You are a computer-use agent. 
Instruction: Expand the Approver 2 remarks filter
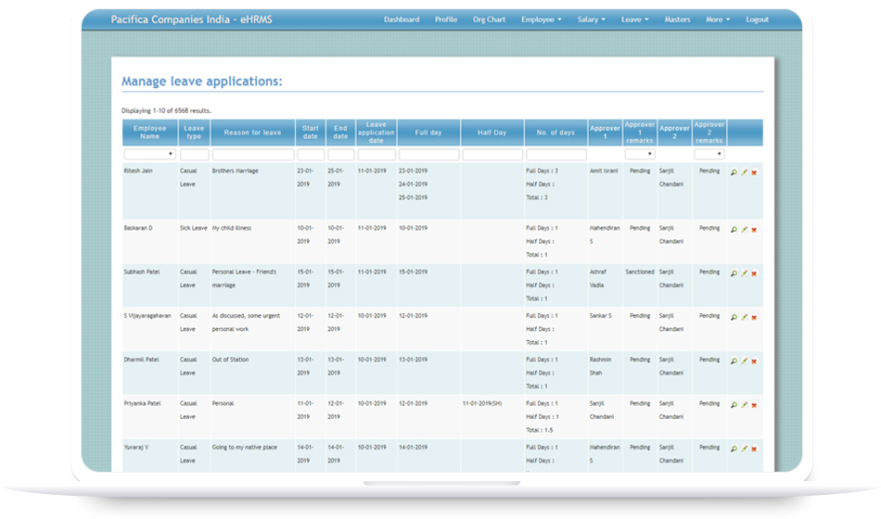point(709,155)
